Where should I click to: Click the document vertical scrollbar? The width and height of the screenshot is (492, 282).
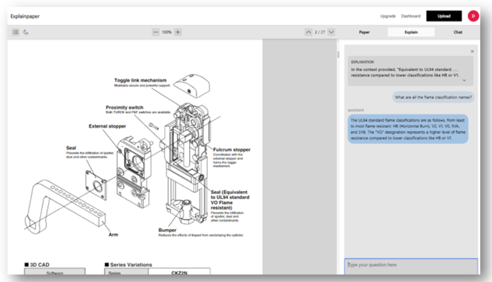coord(339,55)
